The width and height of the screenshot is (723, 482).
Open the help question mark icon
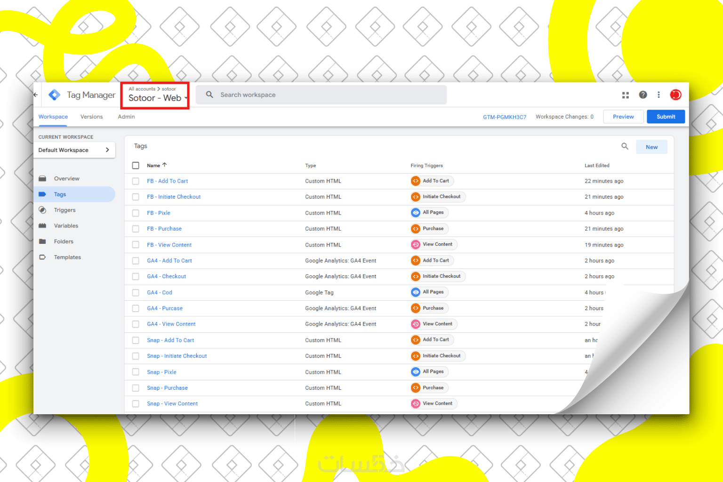tap(643, 95)
